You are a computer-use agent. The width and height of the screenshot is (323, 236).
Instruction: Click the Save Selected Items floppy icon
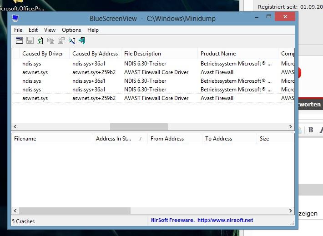[x=30, y=40]
